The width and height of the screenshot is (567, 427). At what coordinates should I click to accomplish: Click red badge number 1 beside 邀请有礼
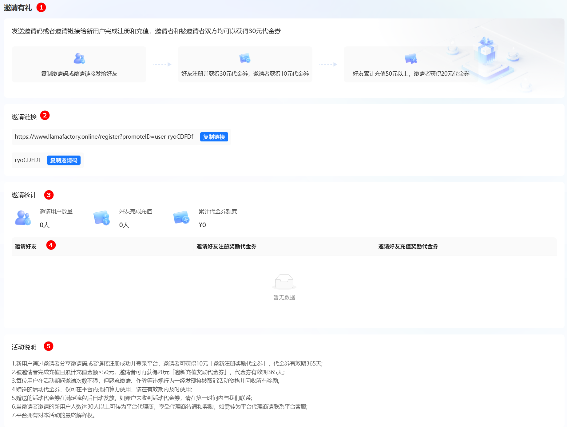[x=41, y=7]
